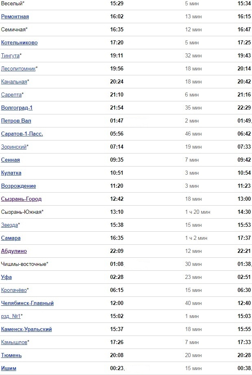Open the Волгоград-1 station link
Viewport: 252px width, 375px height.
coord(17,108)
